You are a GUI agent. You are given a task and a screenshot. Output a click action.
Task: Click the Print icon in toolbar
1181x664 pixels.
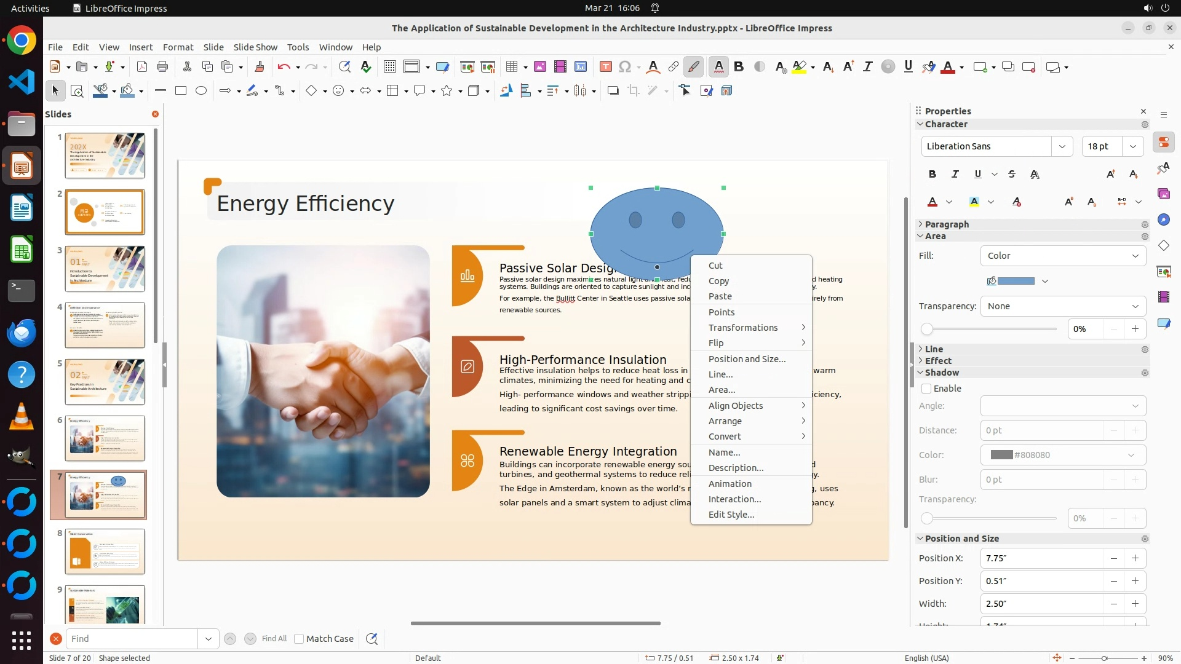tap(162, 67)
